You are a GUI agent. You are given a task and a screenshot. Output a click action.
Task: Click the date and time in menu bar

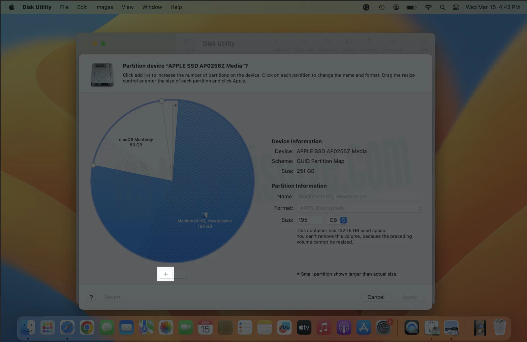(x=493, y=7)
